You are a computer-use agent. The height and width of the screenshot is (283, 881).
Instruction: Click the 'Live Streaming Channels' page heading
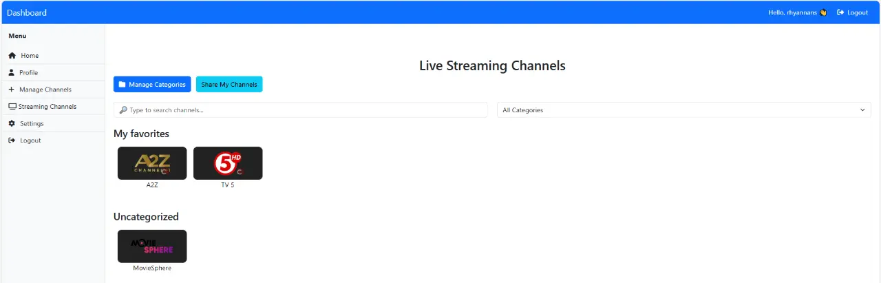[492, 66]
